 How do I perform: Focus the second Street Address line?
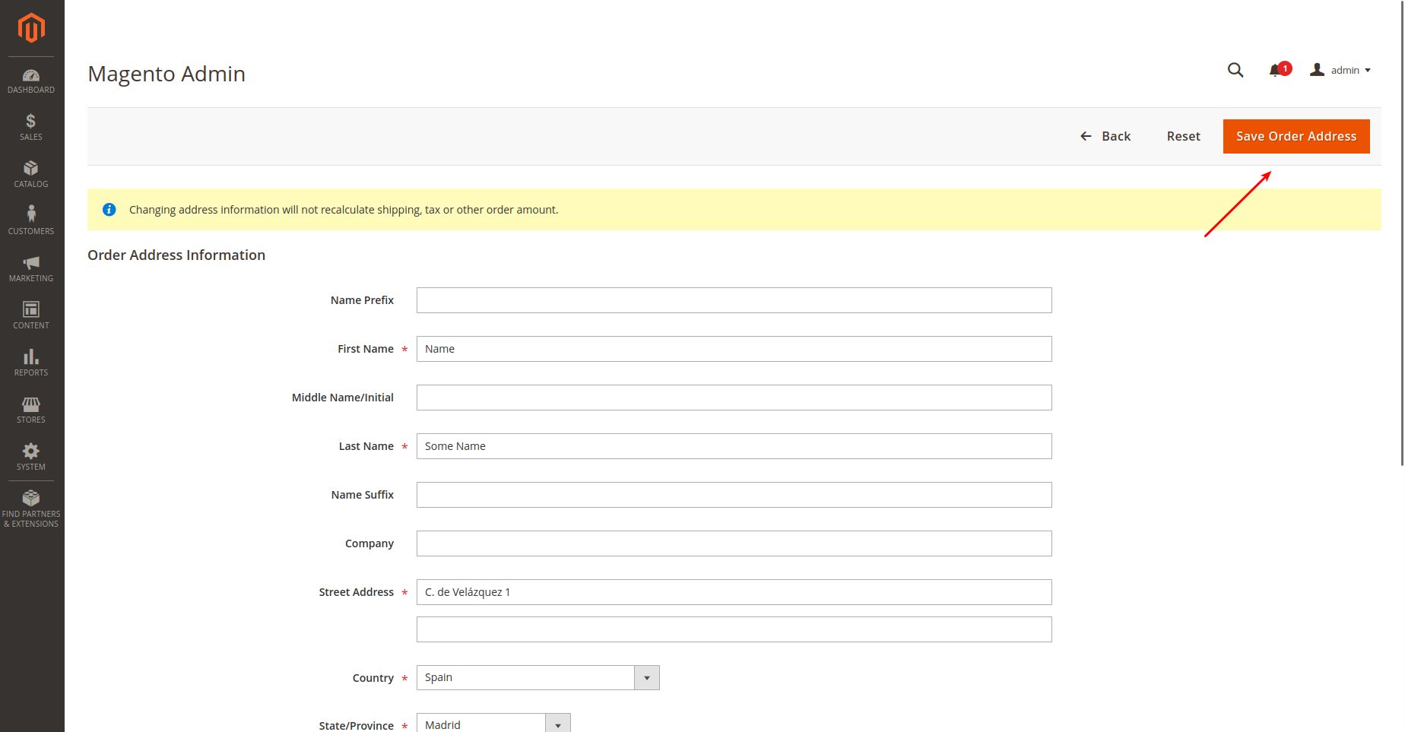pos(734,629)
